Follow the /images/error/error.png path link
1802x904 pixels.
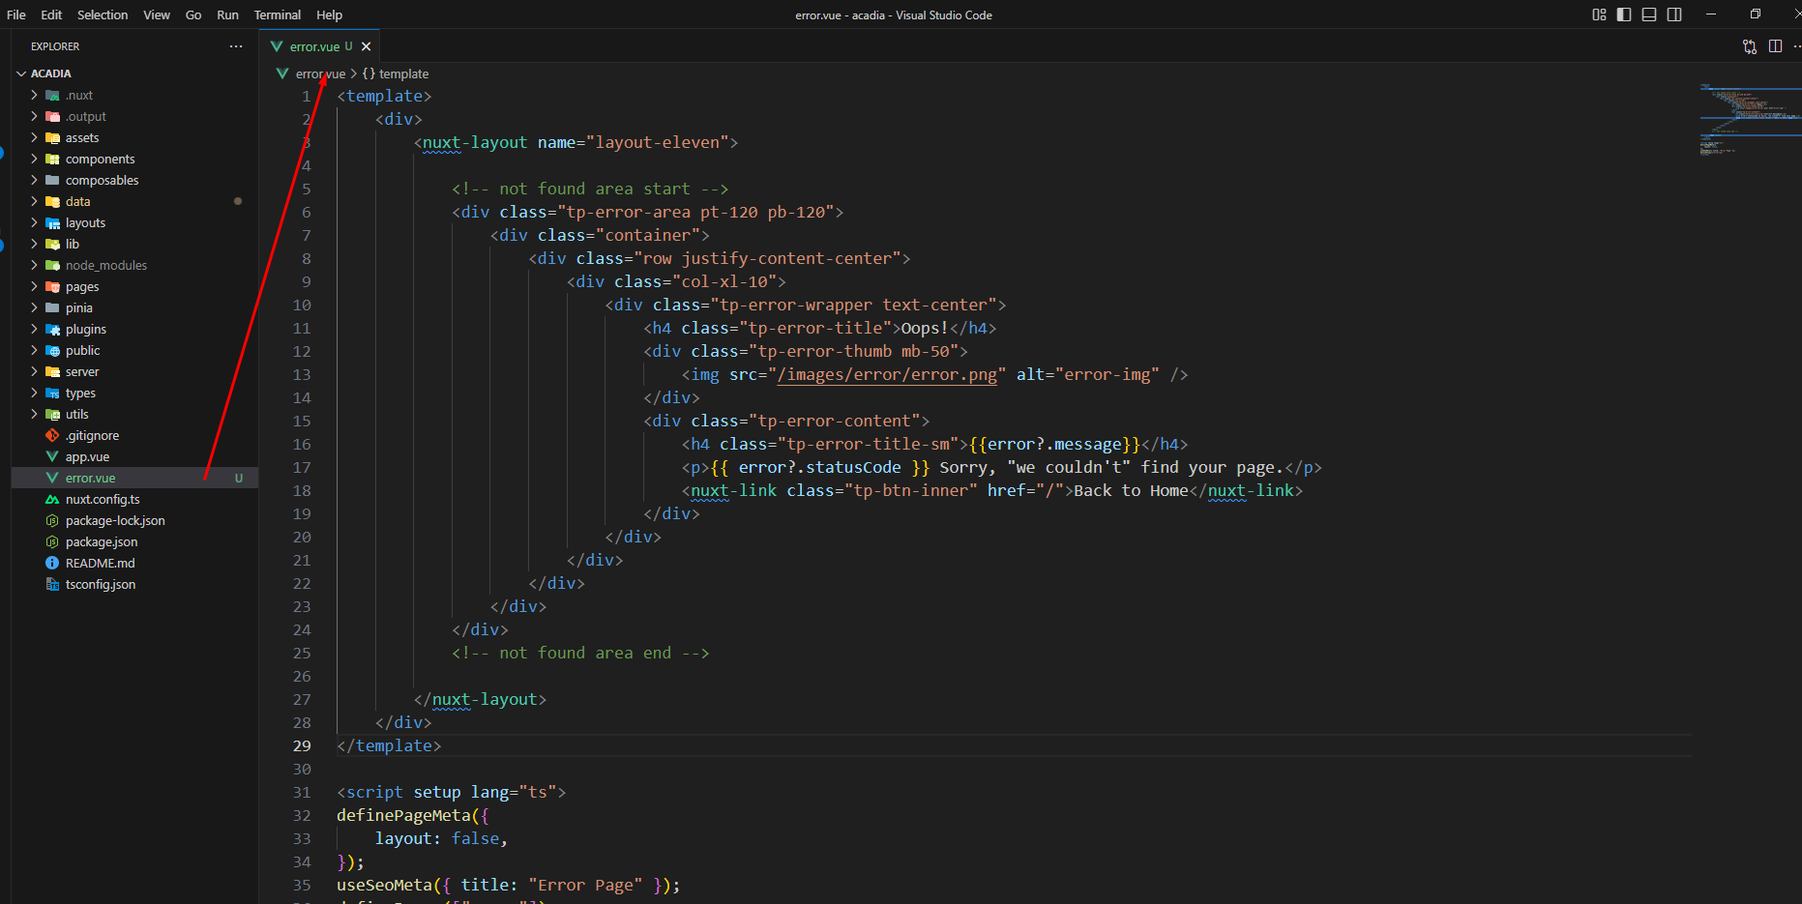pos(887,374)
